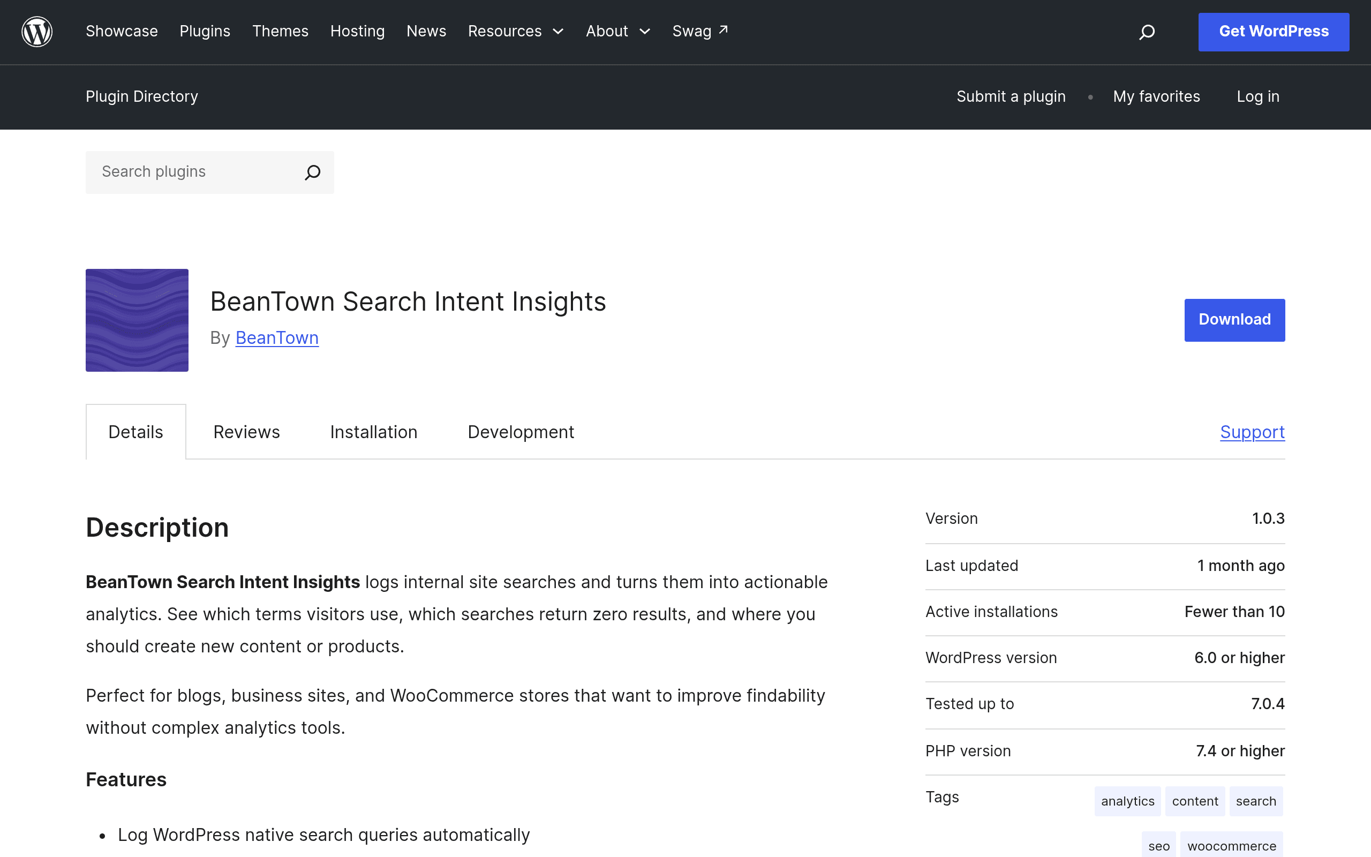
Task: Click the content tag
Action: [1195, 801]
